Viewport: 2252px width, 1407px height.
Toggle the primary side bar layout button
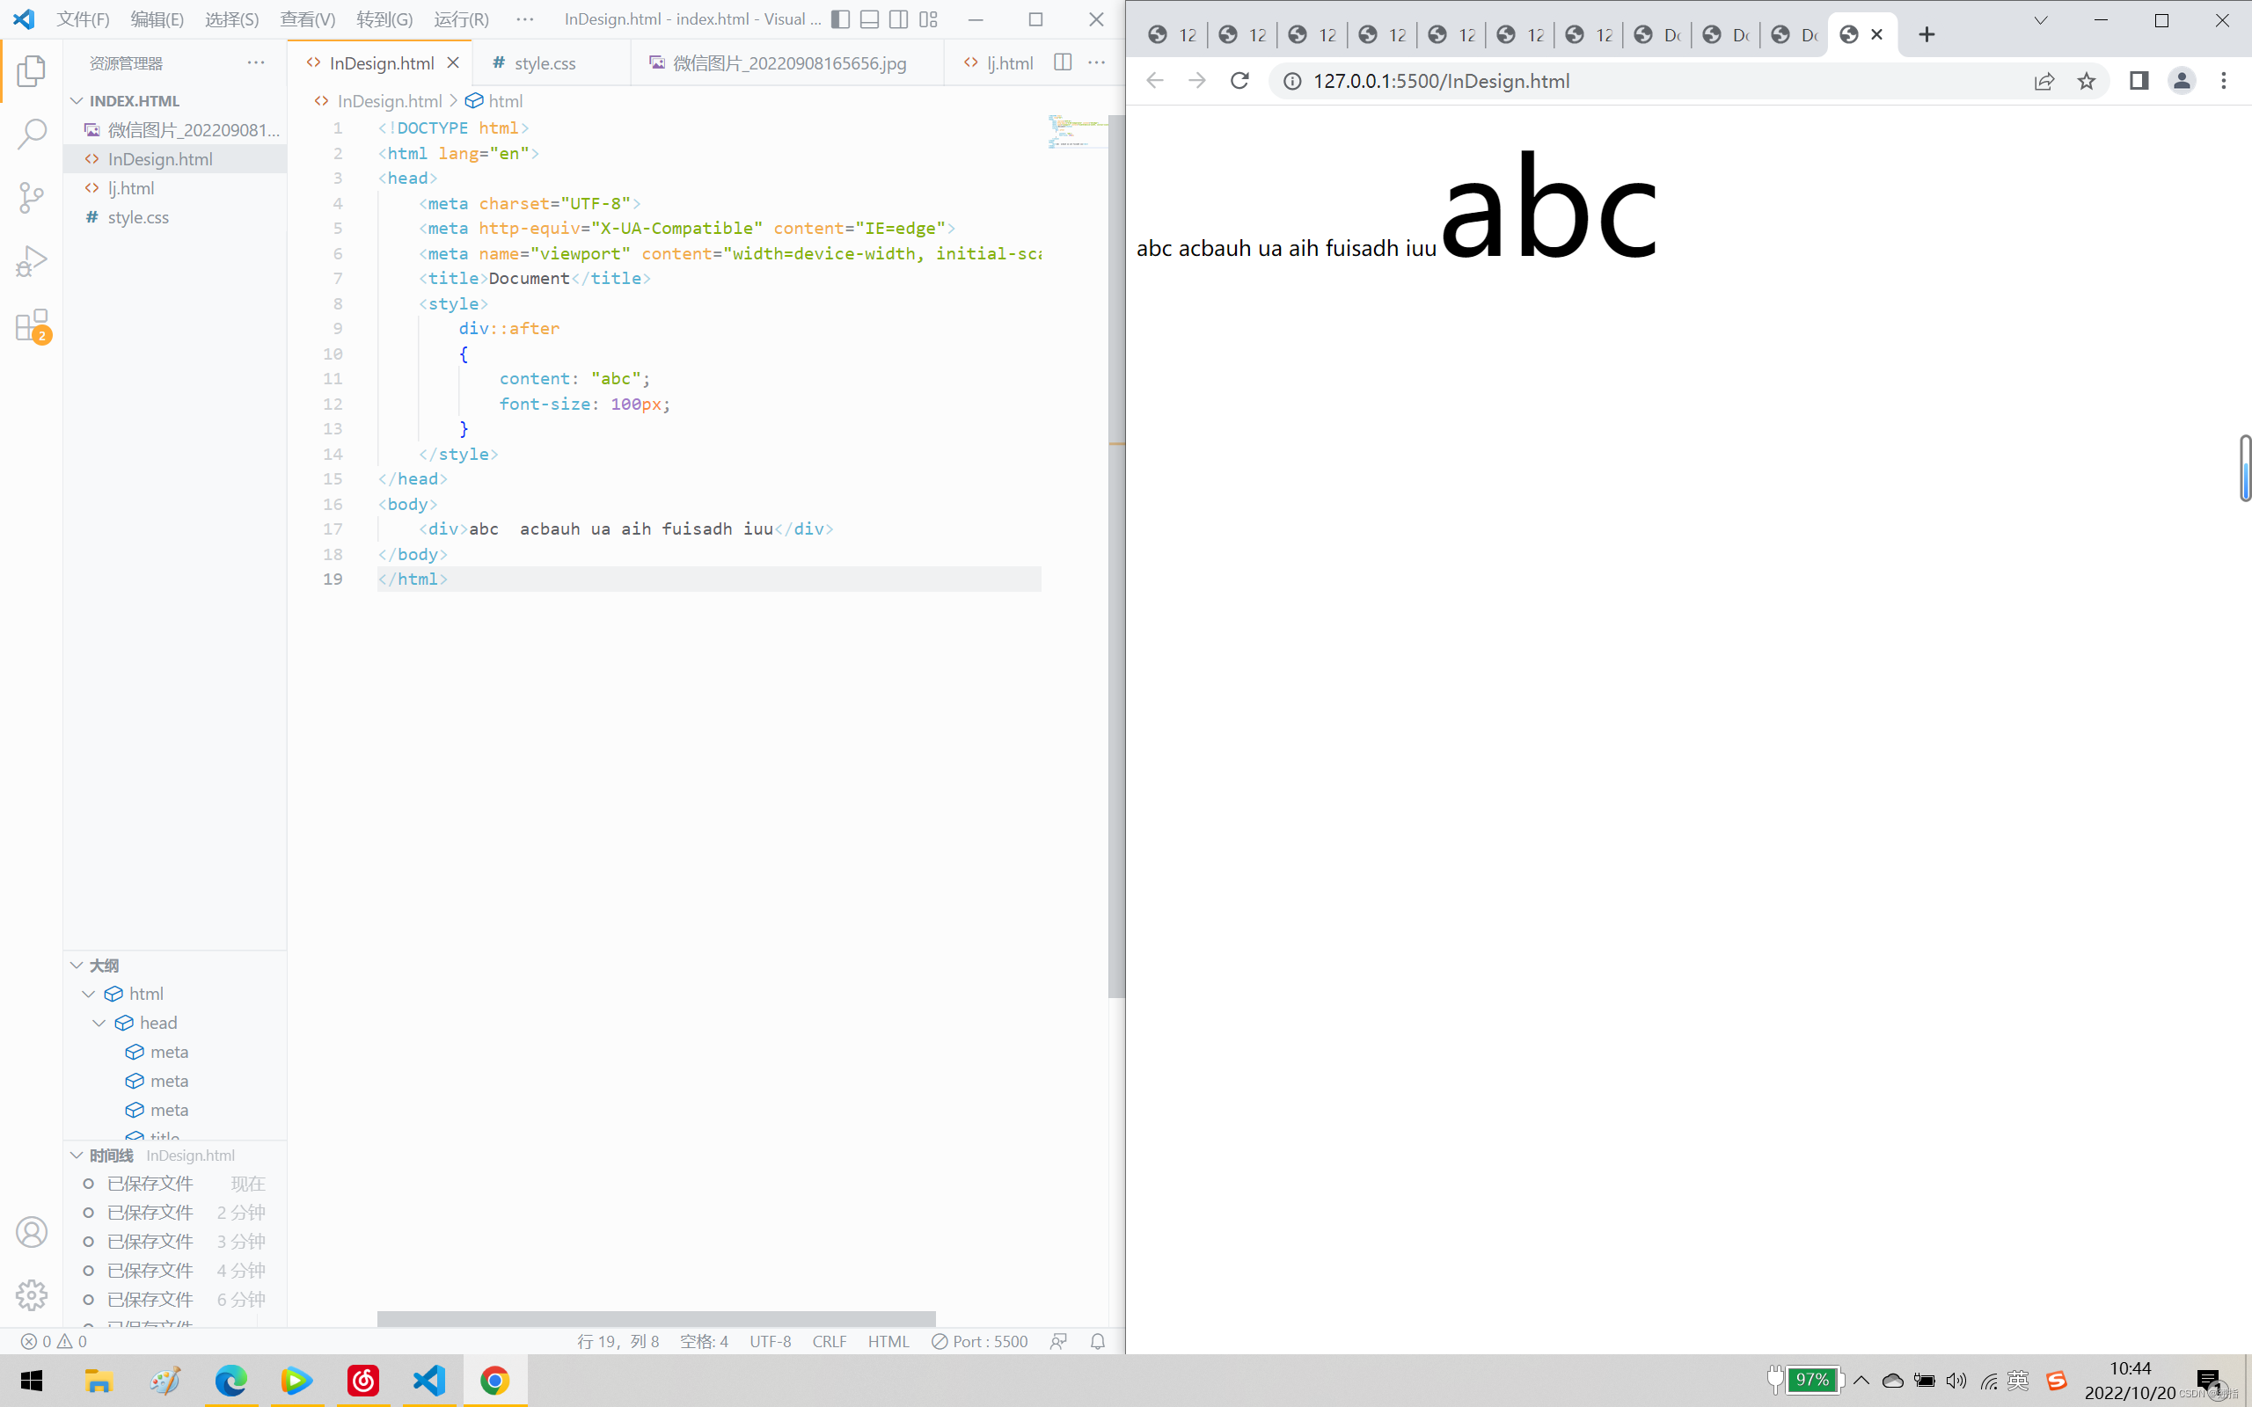pos(840,19)
